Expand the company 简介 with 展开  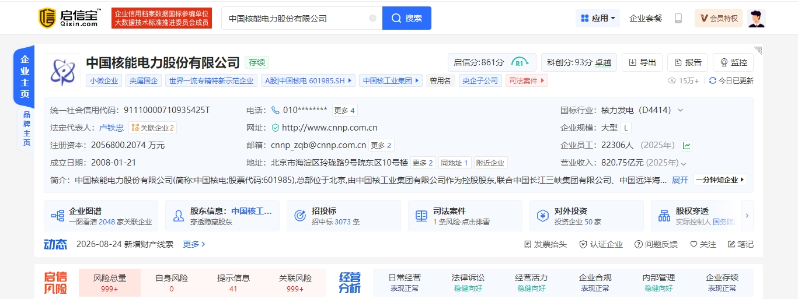click(680, 180)
